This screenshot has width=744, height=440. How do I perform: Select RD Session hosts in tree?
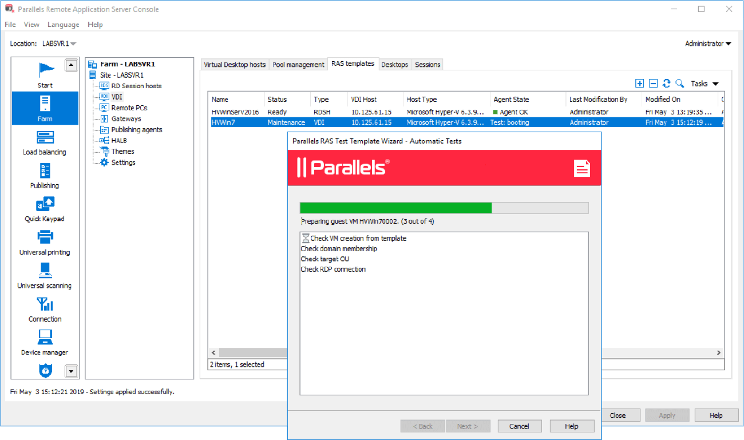136,86
